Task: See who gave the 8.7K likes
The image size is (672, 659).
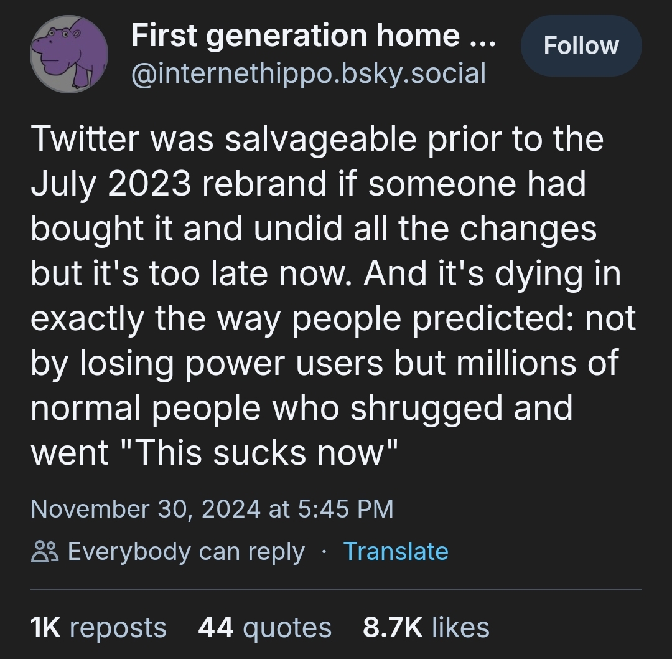Action: tap(426, 628)
